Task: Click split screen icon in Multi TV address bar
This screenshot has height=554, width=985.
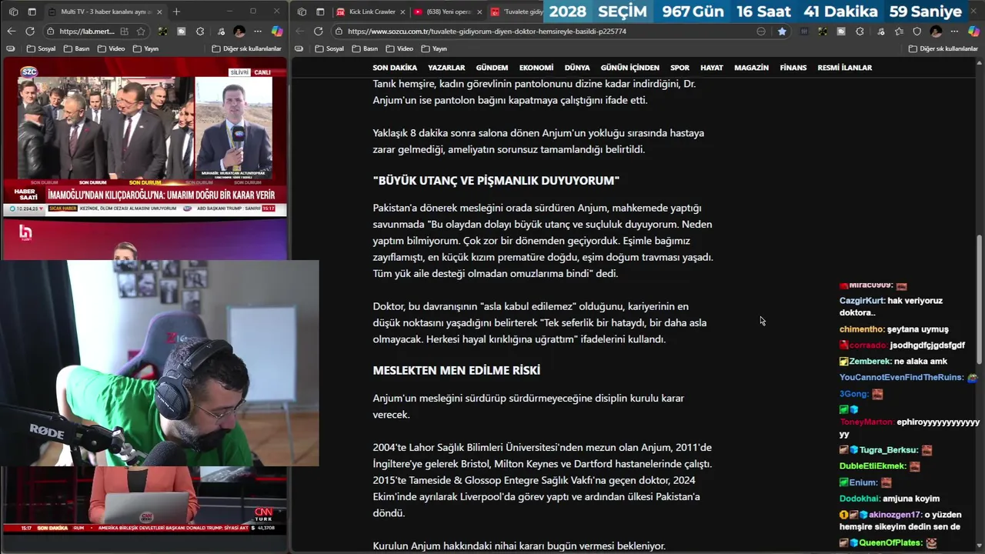Action: pos(125,32)
